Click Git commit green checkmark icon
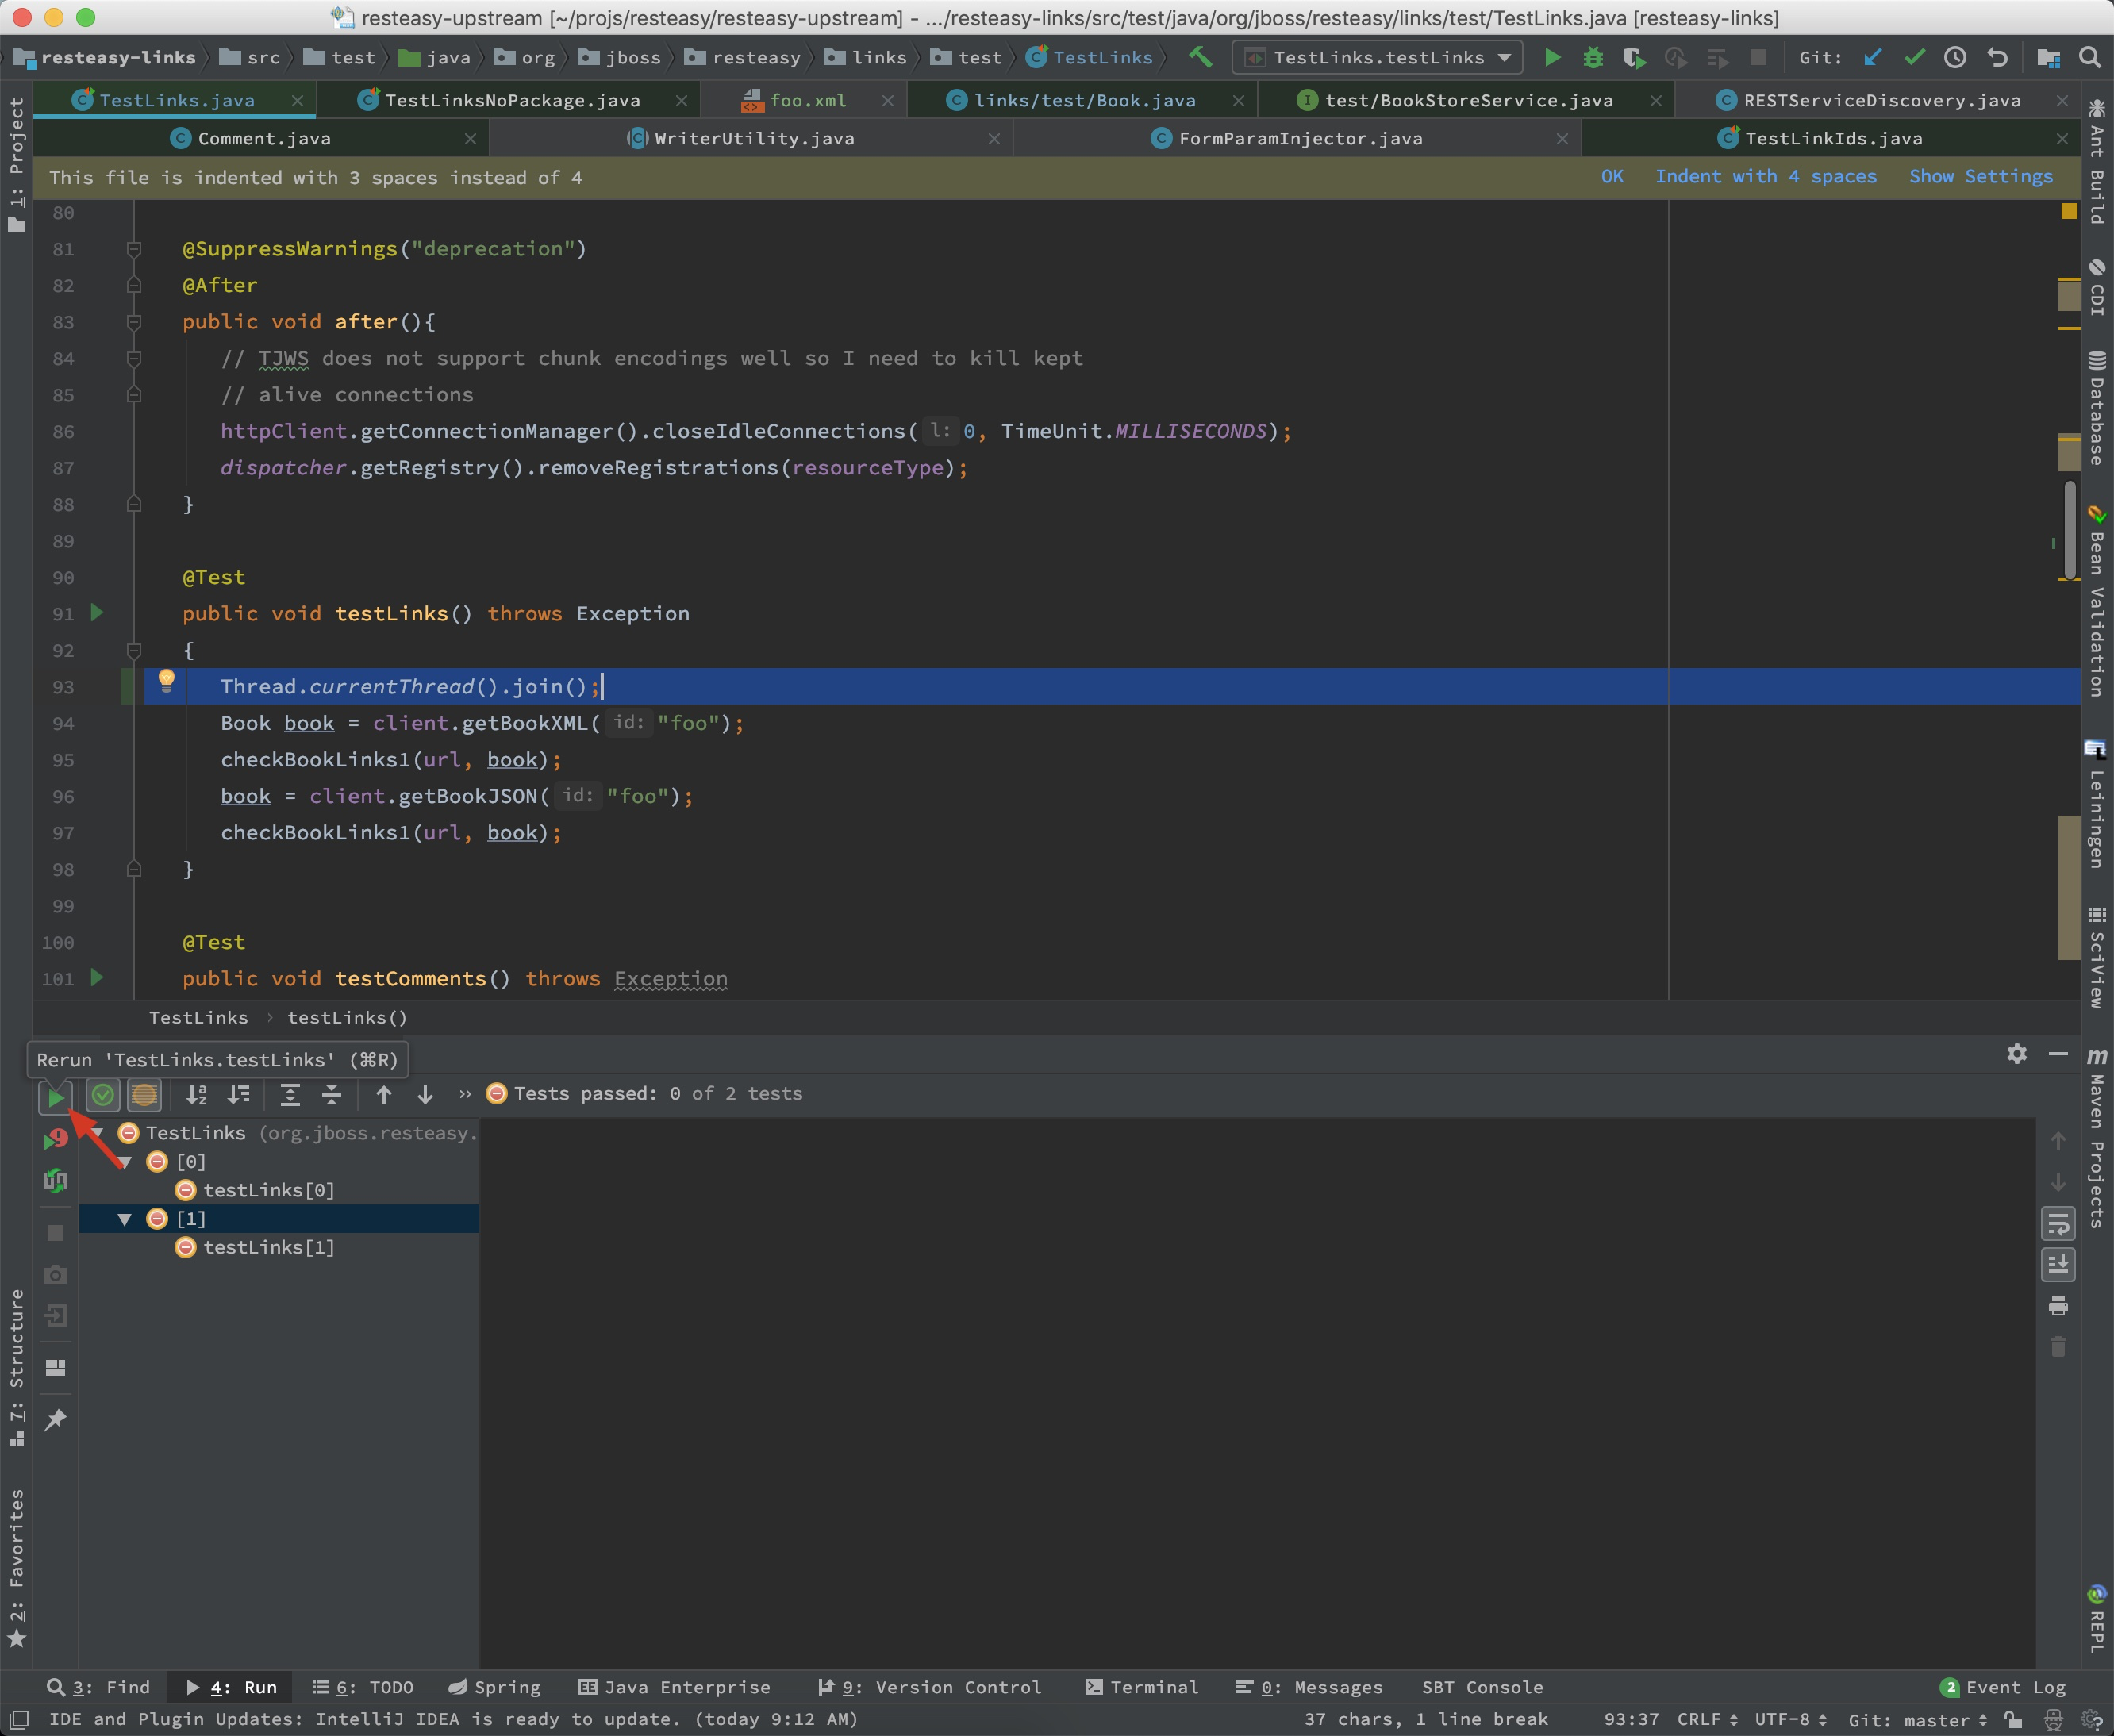 point(1914,58)
